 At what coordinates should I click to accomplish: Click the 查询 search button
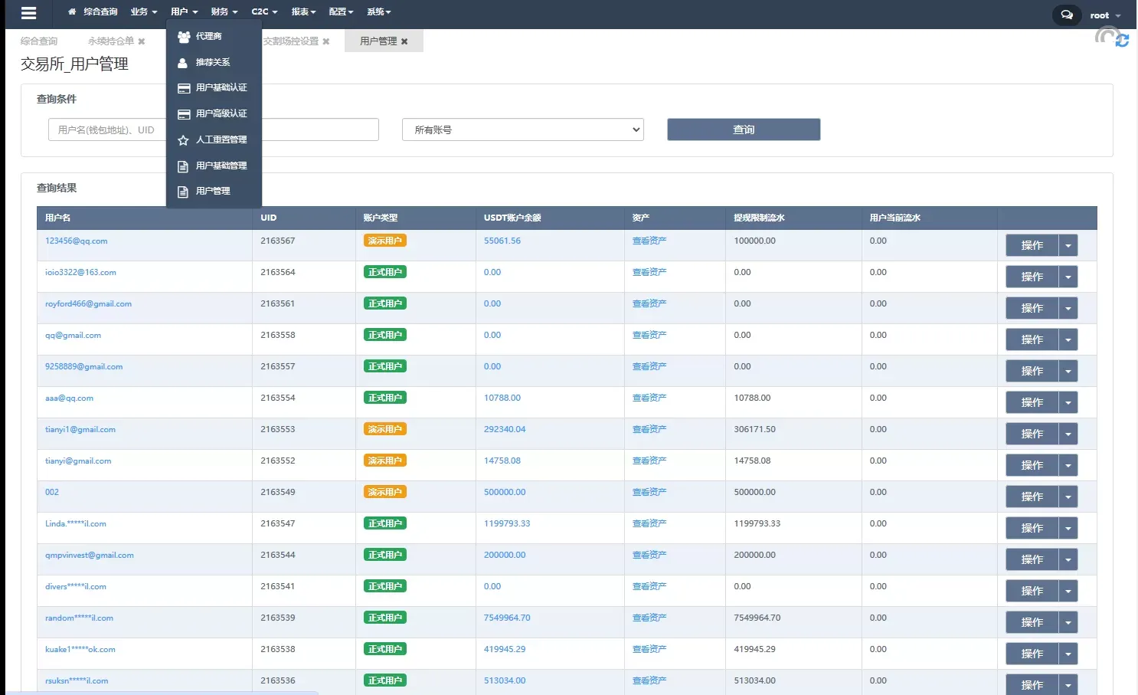[743, 129]
